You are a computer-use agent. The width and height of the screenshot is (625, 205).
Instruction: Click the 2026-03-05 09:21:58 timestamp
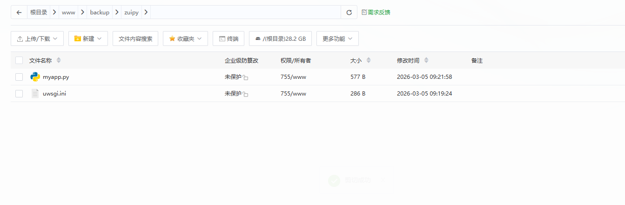tap(424, 77)
